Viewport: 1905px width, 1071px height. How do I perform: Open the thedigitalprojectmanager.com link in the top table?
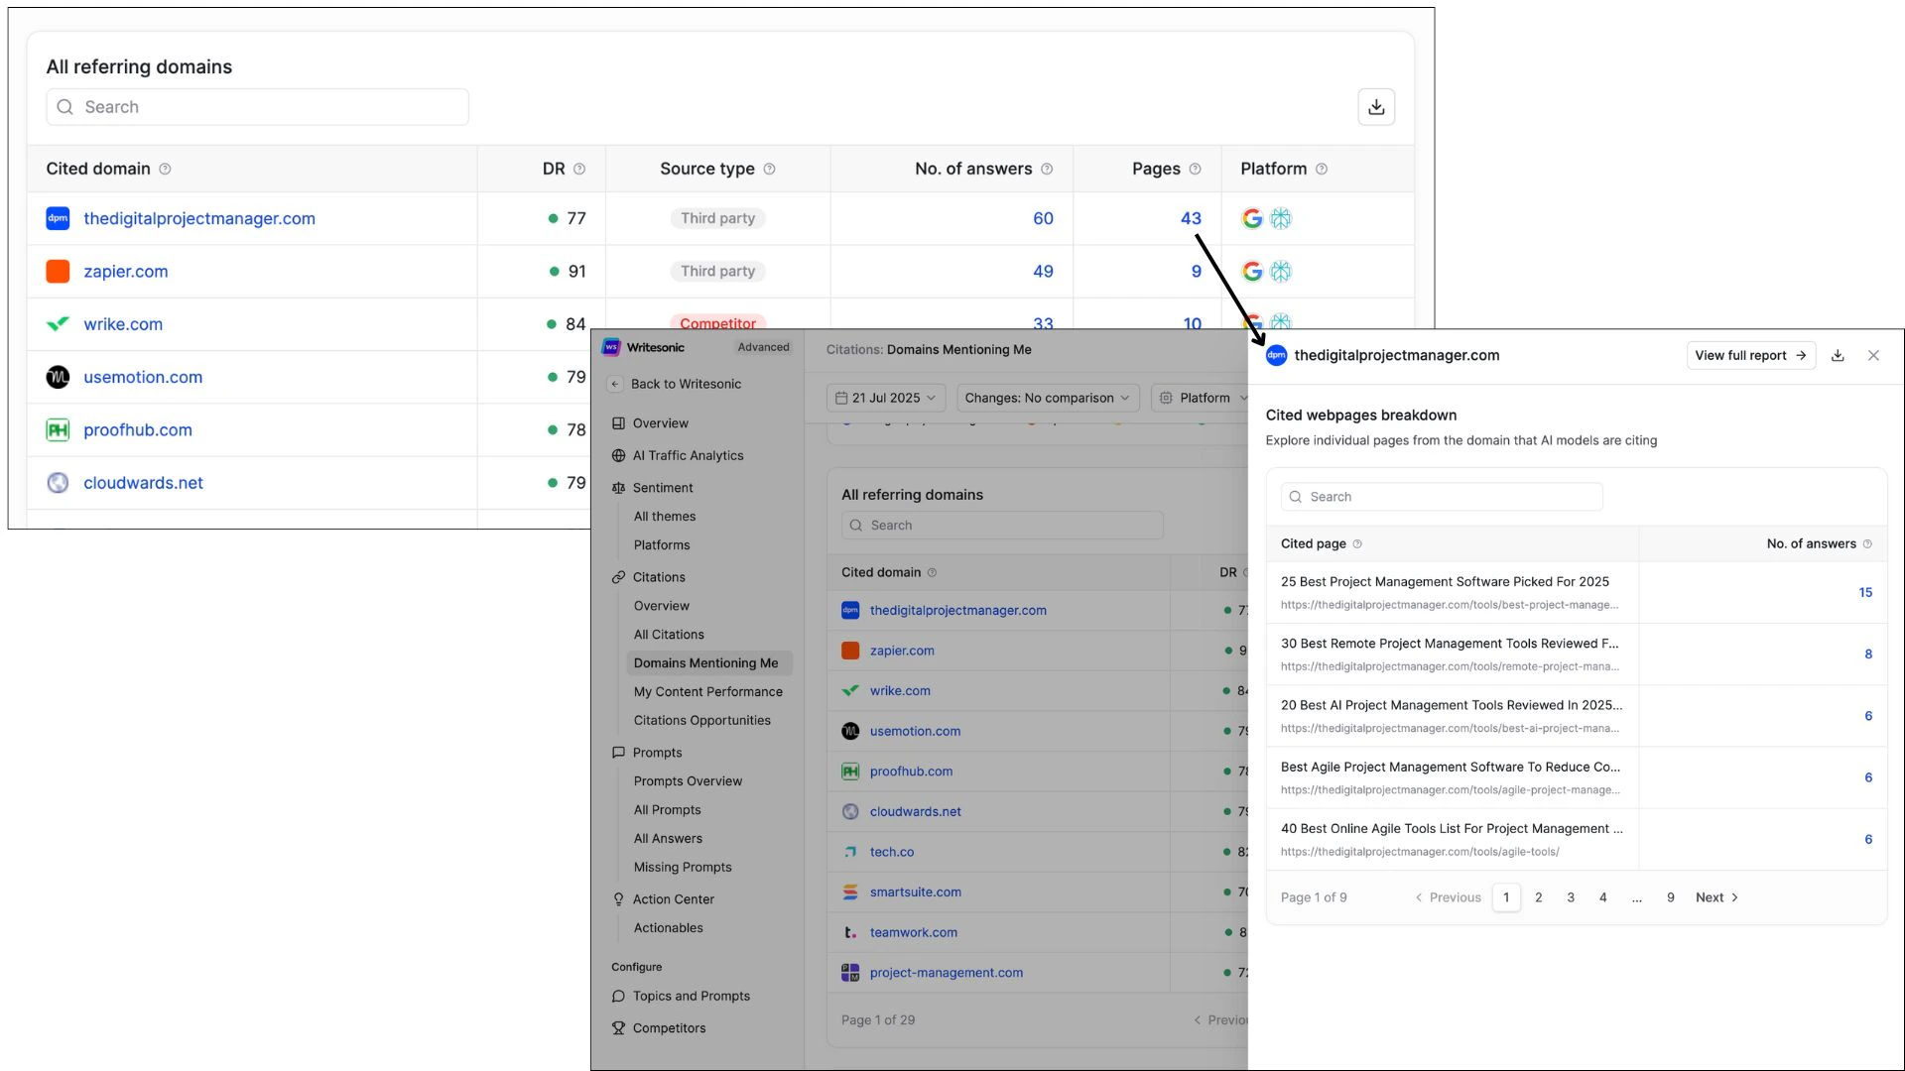click(198, 219)
